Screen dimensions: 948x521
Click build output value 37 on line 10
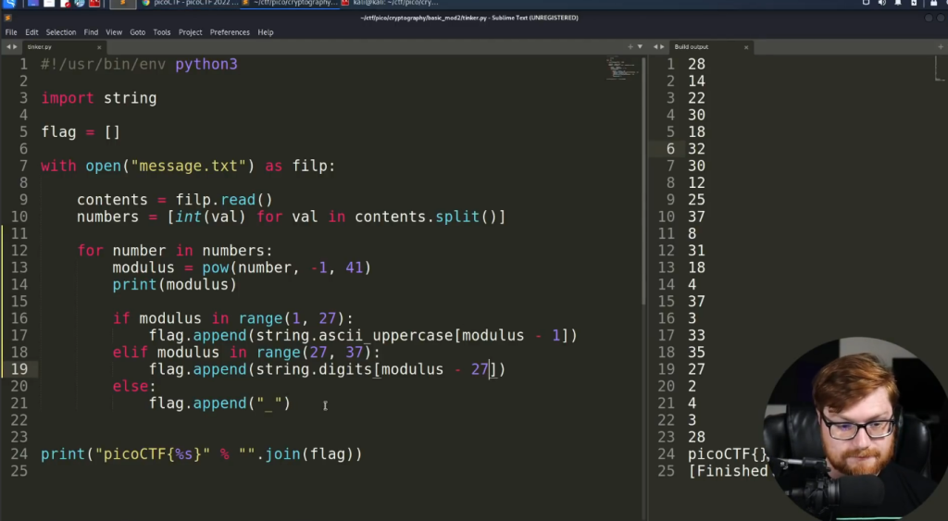[x=696, y=217]
